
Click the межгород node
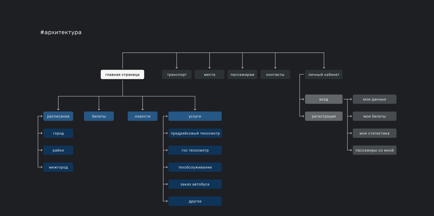tap(58, 167)
